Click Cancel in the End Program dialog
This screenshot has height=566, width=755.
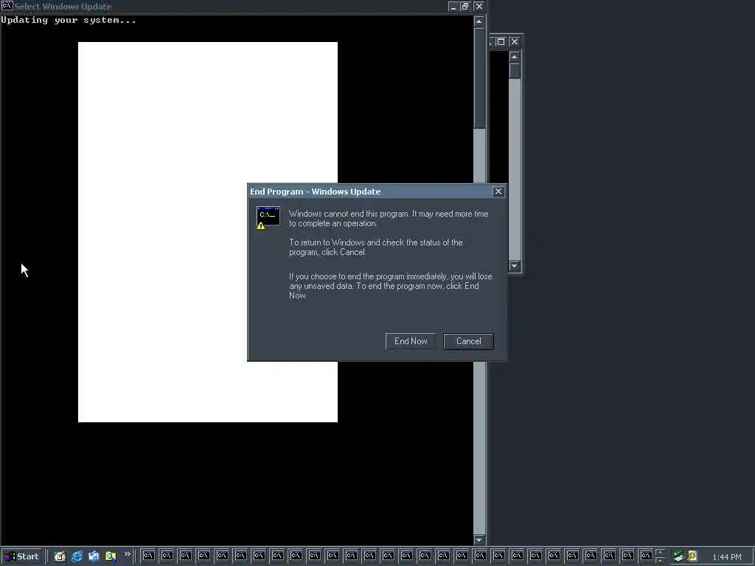(468, 341)
